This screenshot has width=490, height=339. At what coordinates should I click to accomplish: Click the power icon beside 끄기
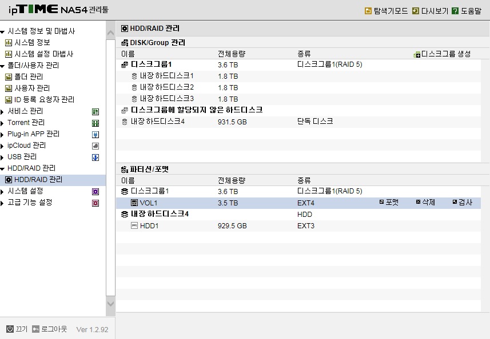coord(10,329)
